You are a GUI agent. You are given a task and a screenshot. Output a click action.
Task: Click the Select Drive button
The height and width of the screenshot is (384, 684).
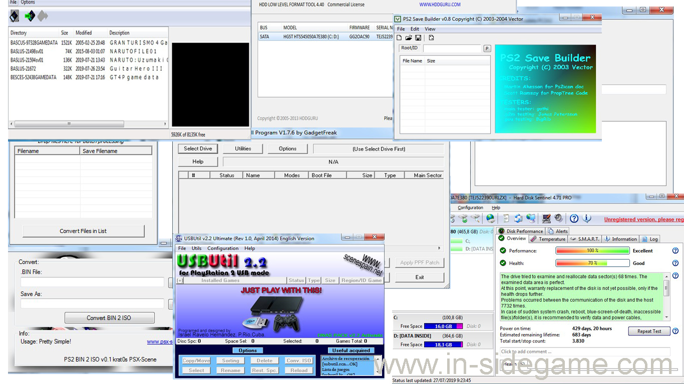click(198, 148)
